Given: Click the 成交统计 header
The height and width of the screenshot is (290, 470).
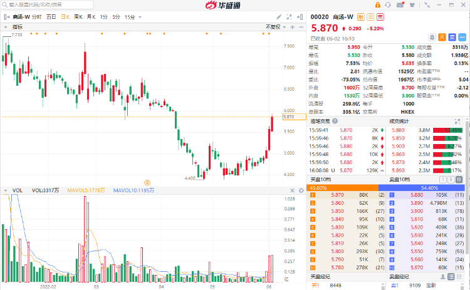Looking at the screenshot, I should coord(399,122).
